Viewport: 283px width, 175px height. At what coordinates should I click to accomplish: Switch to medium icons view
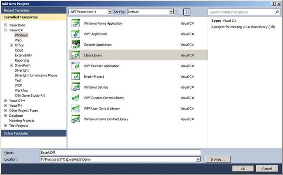click(187, 12)
